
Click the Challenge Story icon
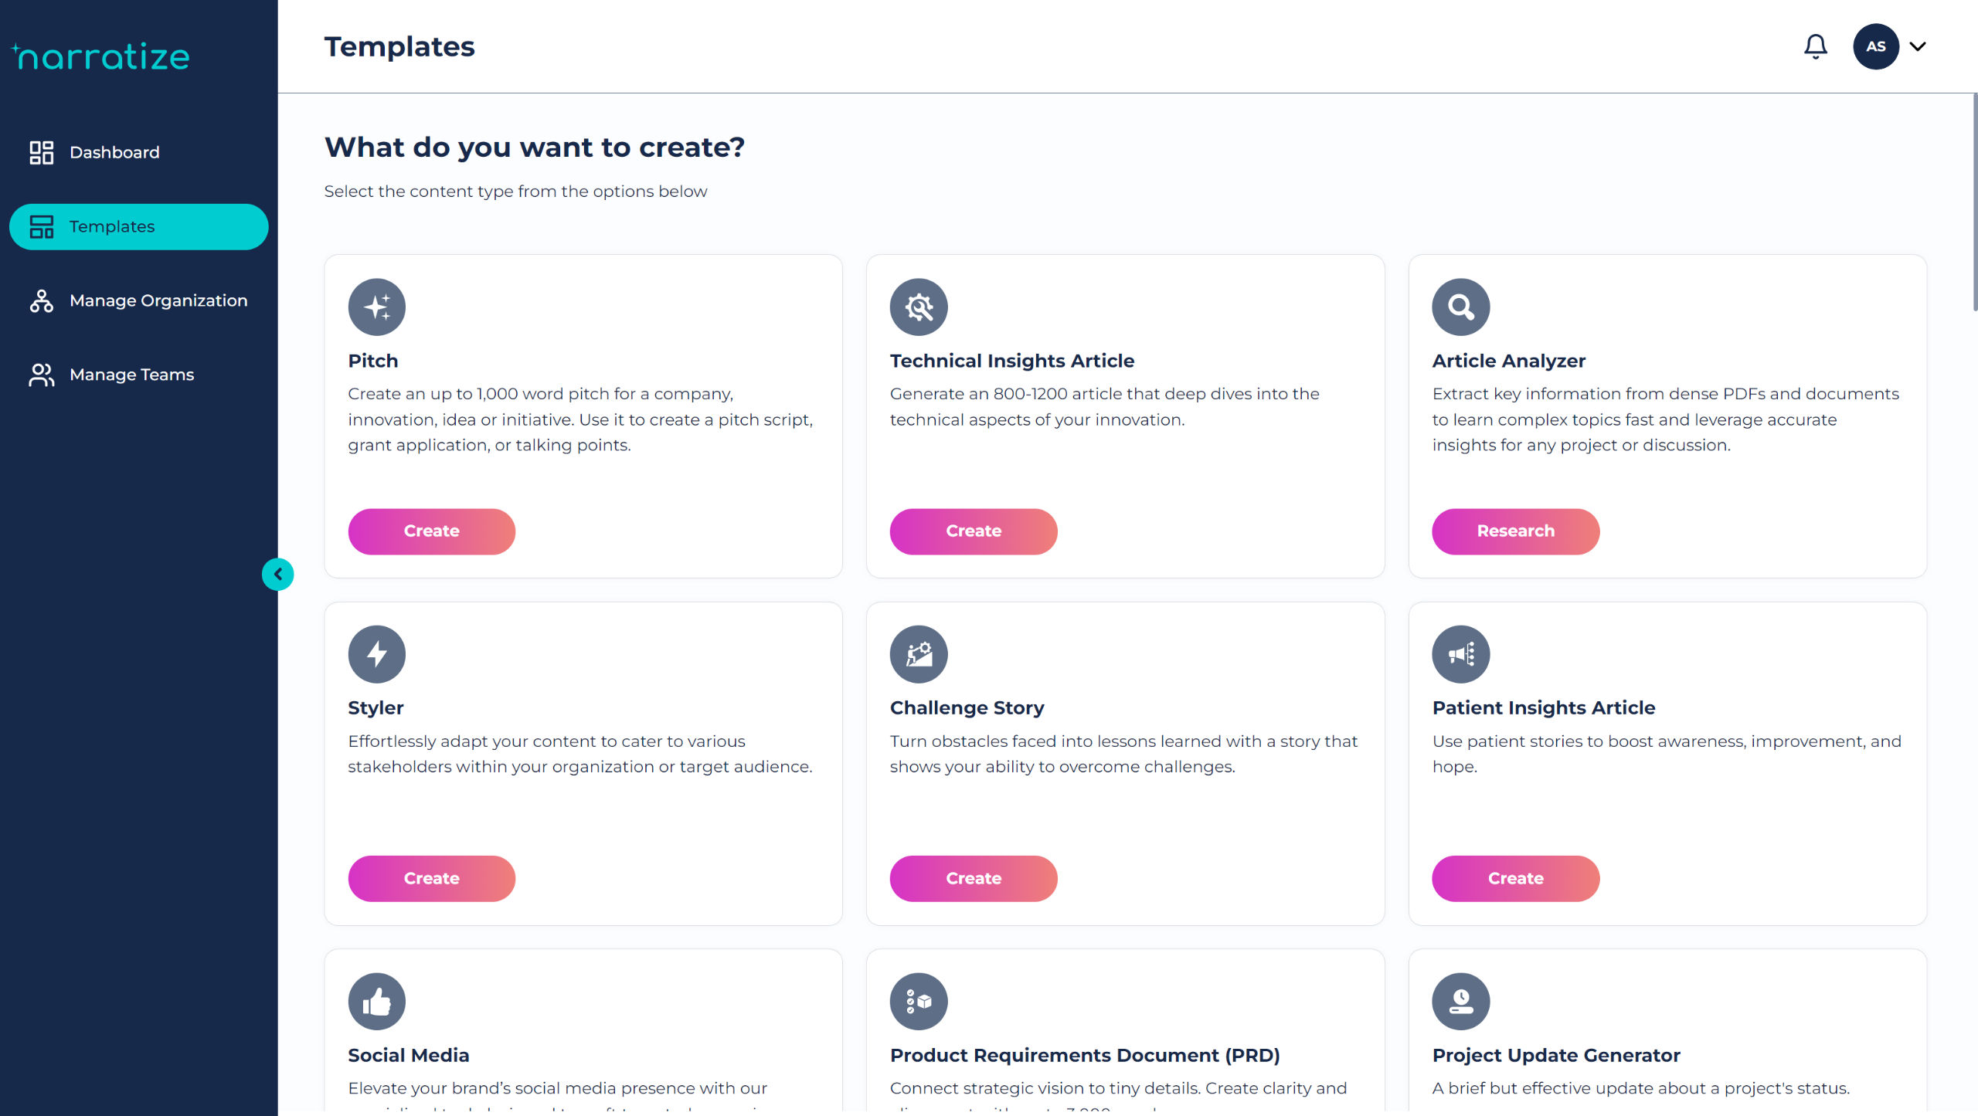click(919, 654)
